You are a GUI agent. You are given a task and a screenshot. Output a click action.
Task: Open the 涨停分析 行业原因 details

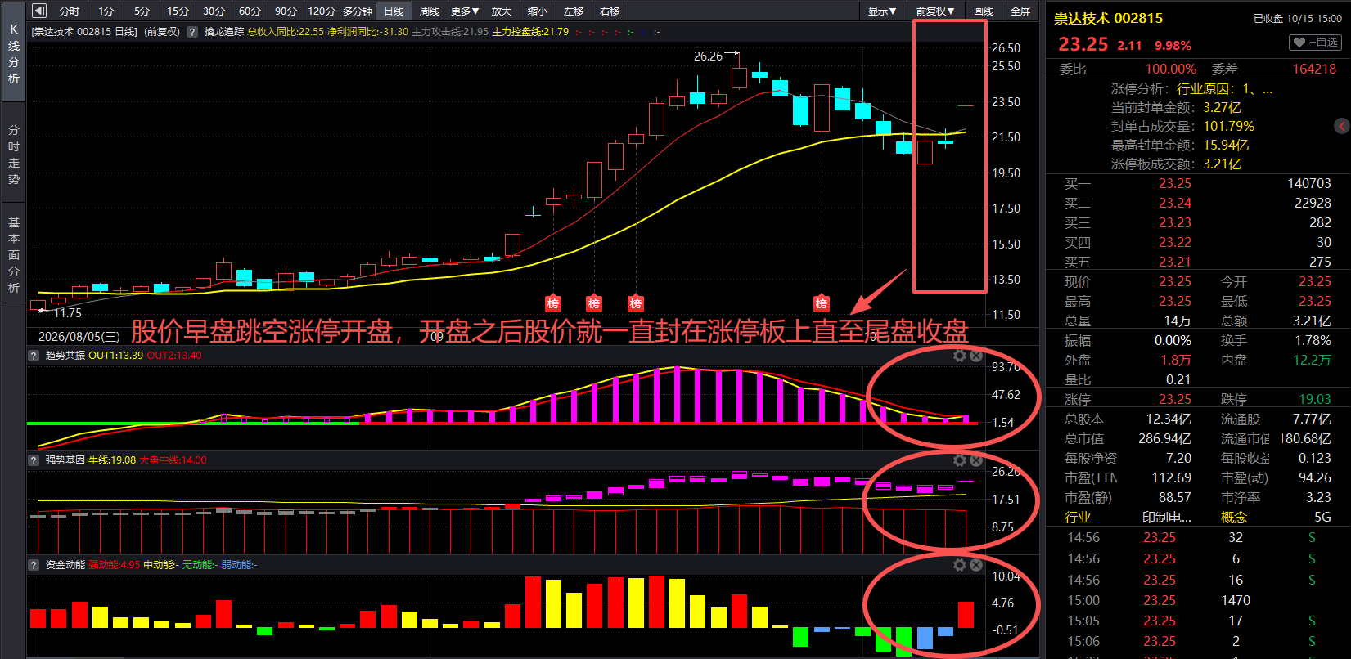[1224, 88]
